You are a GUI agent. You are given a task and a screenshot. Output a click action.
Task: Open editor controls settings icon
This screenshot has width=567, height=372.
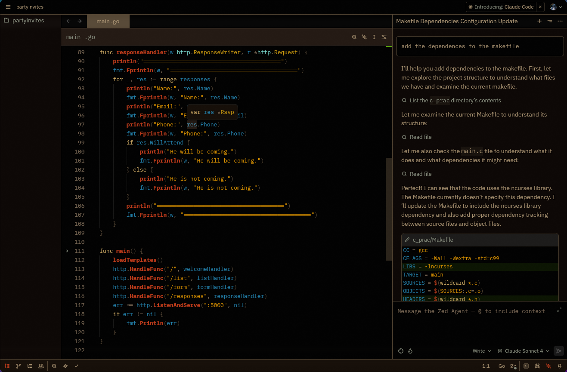click(x=384, y=37)
